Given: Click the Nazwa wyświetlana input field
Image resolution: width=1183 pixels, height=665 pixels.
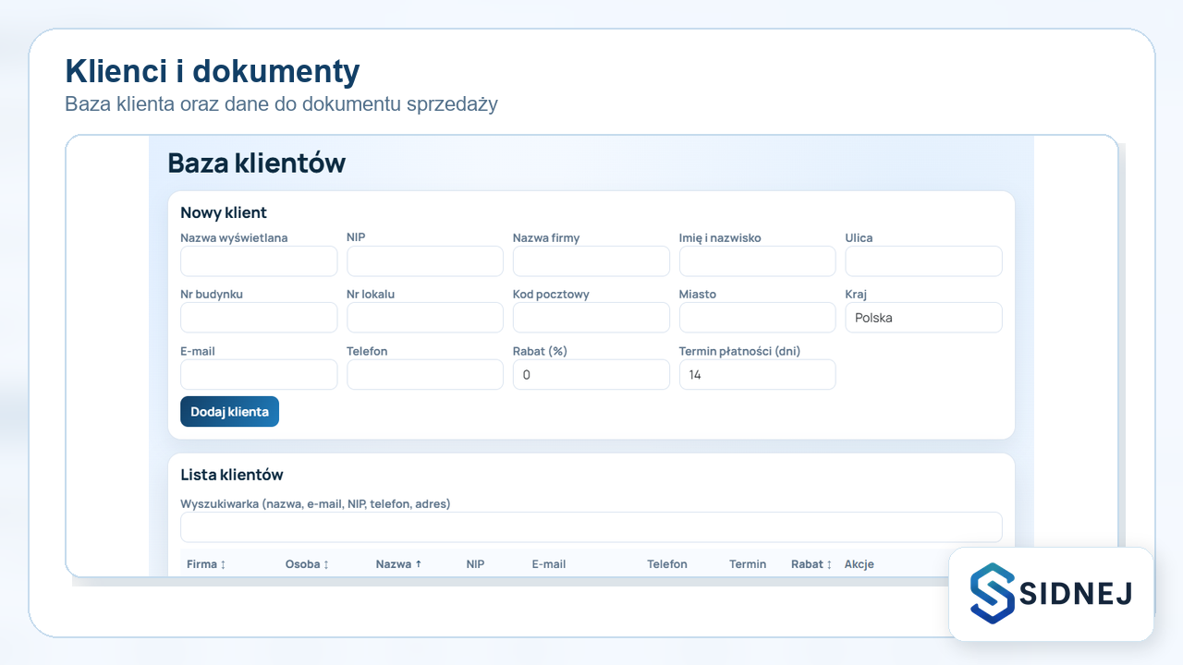Looking at the screenshot, I should point(259,261).
